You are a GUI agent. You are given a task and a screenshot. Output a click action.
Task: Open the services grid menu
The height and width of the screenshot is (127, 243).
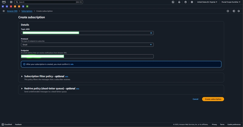[x=11, y=2]
